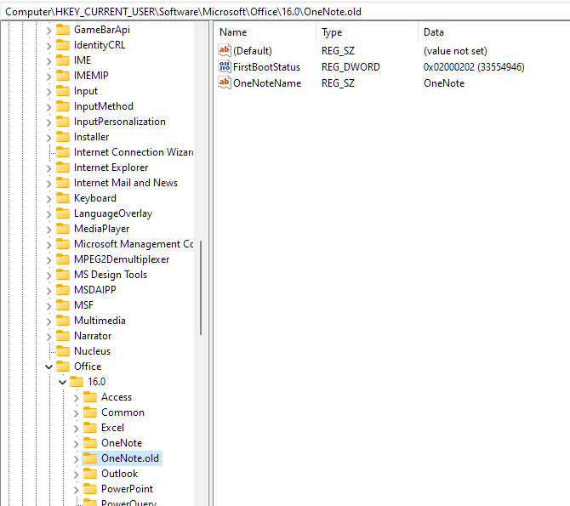
Task: Expand the MPEG2Demultiplexer key
Action: click(x=49, y=260)
